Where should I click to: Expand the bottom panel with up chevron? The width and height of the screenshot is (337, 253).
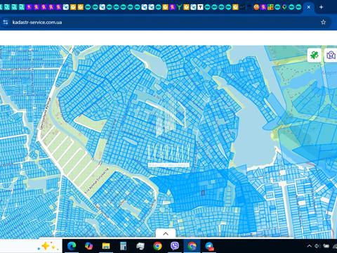[x=166, y=233]
